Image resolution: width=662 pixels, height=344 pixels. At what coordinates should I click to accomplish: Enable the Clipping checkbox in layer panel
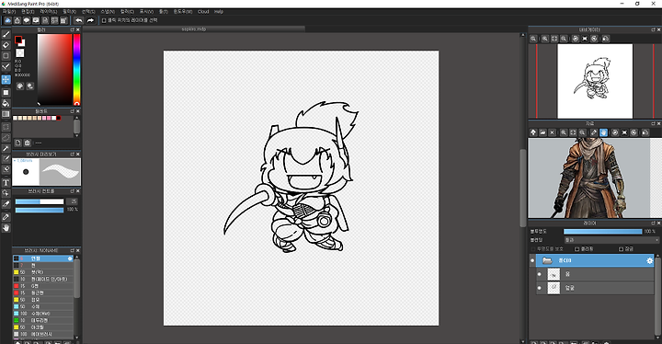pos(576,249)
